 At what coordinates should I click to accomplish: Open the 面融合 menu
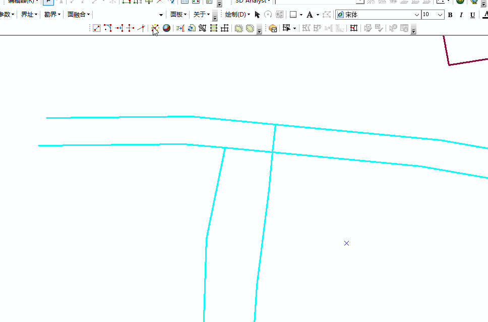(x=78, y=15)
